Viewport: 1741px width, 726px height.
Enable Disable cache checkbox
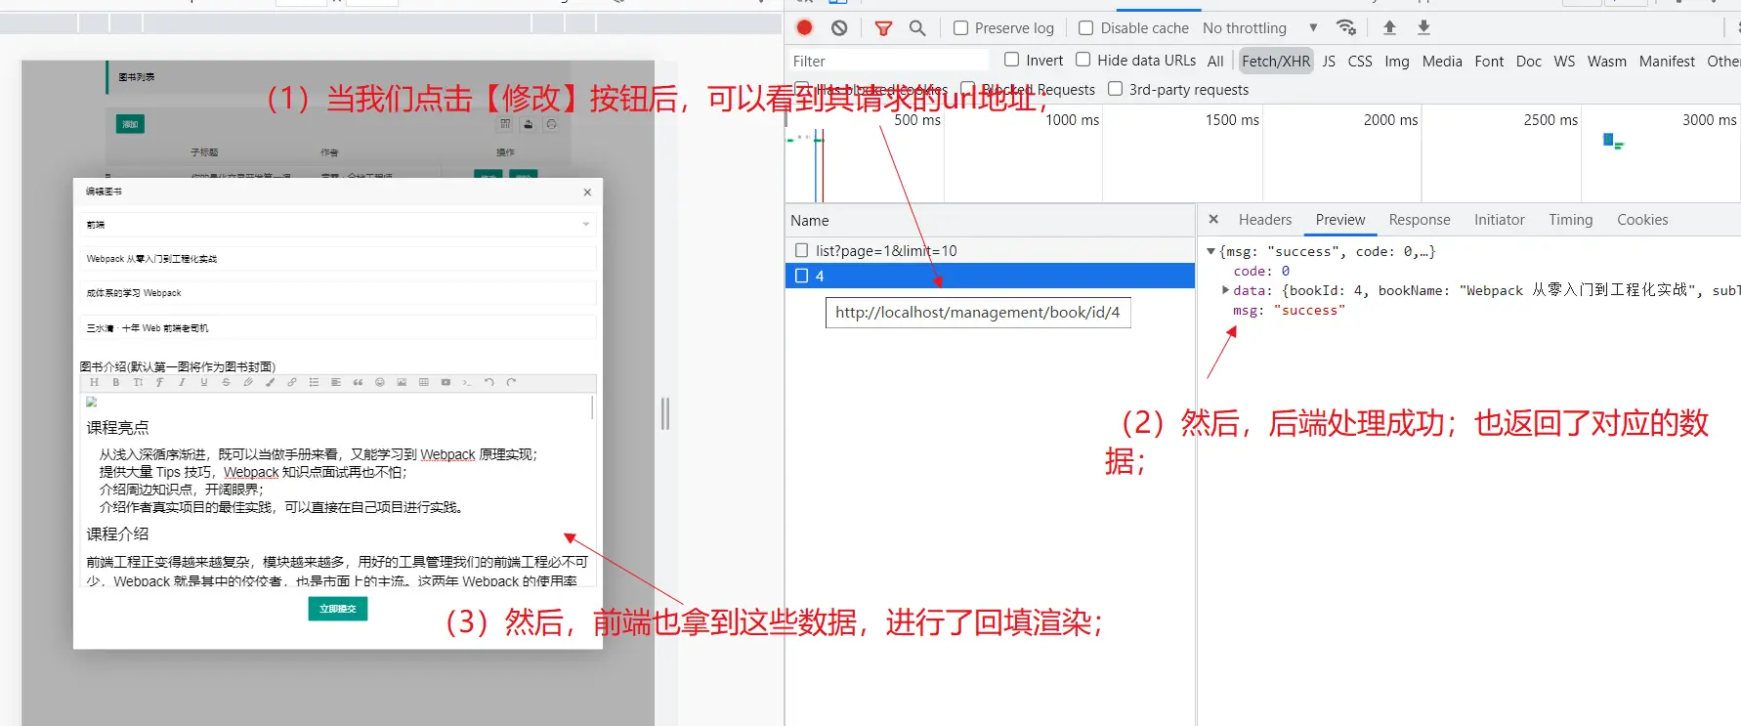coord(1085,28)
